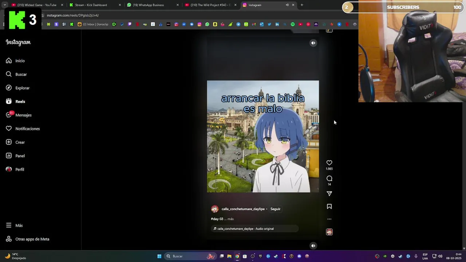Click the address bar URL
Screen dimensions: 466x262
pos(73,15)
